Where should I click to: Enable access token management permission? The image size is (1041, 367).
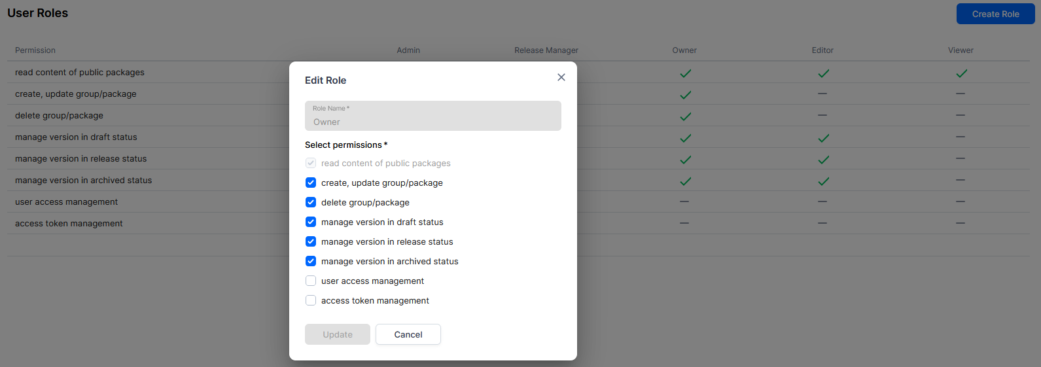pyautogui.click(x=311, y=300)
